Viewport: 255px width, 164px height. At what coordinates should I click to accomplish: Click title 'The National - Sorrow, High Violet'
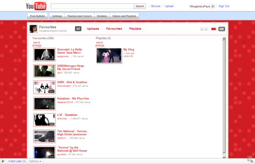(72, 133)
